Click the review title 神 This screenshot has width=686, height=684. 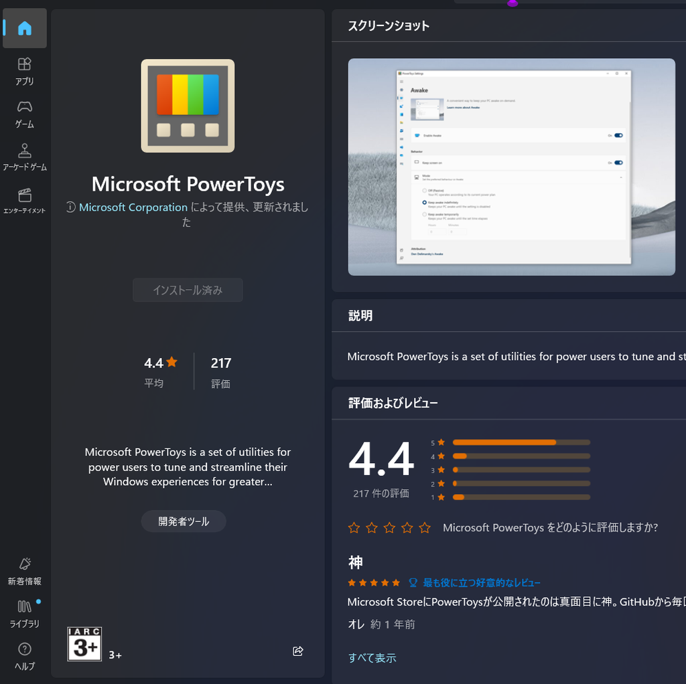[355, 562]
